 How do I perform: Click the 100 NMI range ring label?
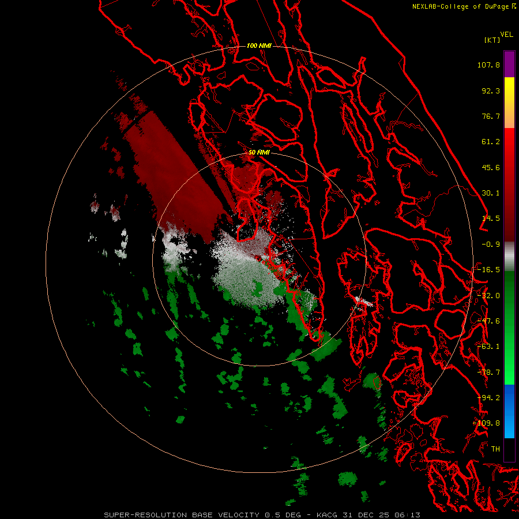tap(259, 46)
